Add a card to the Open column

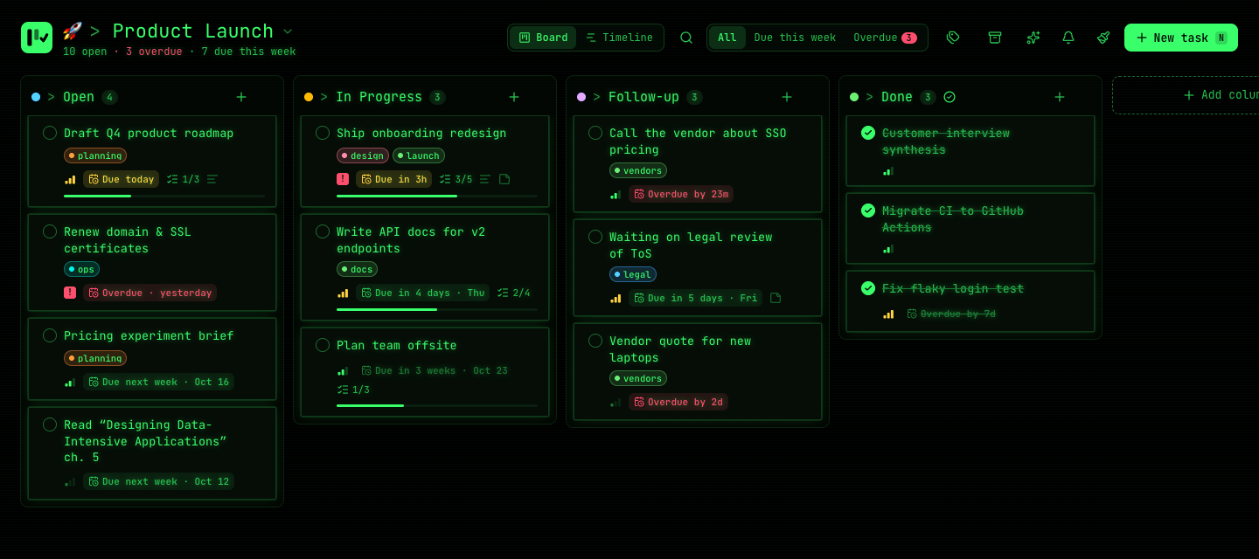pos(241,97)
